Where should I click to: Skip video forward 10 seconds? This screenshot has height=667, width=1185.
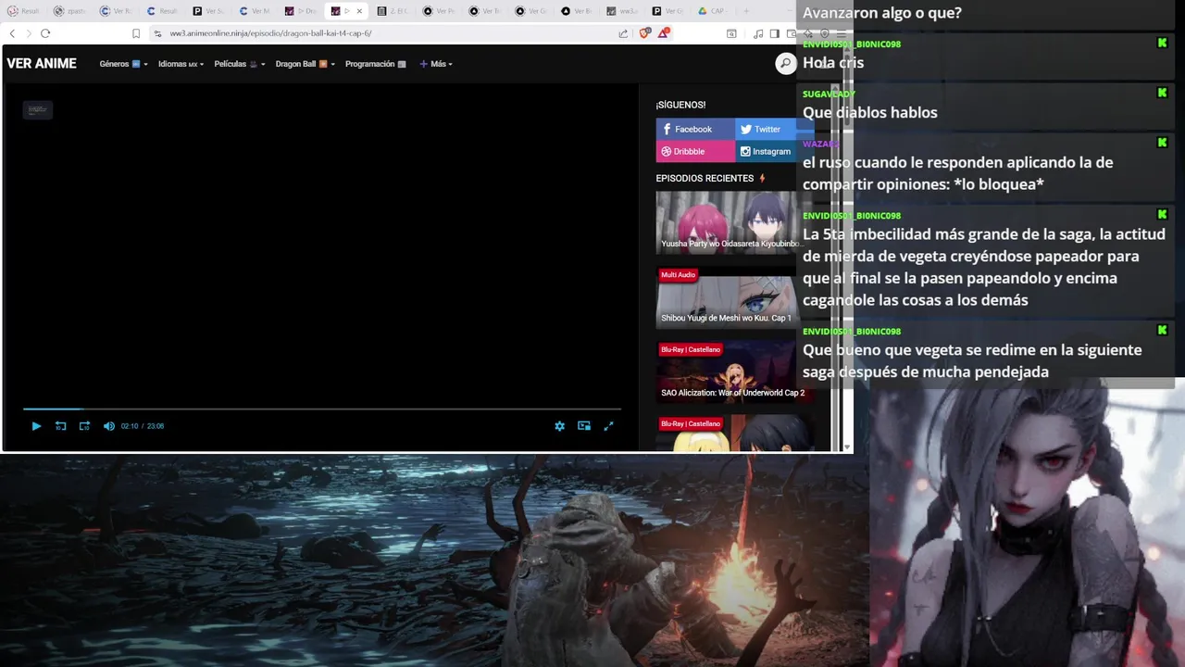tap(84, 426)
